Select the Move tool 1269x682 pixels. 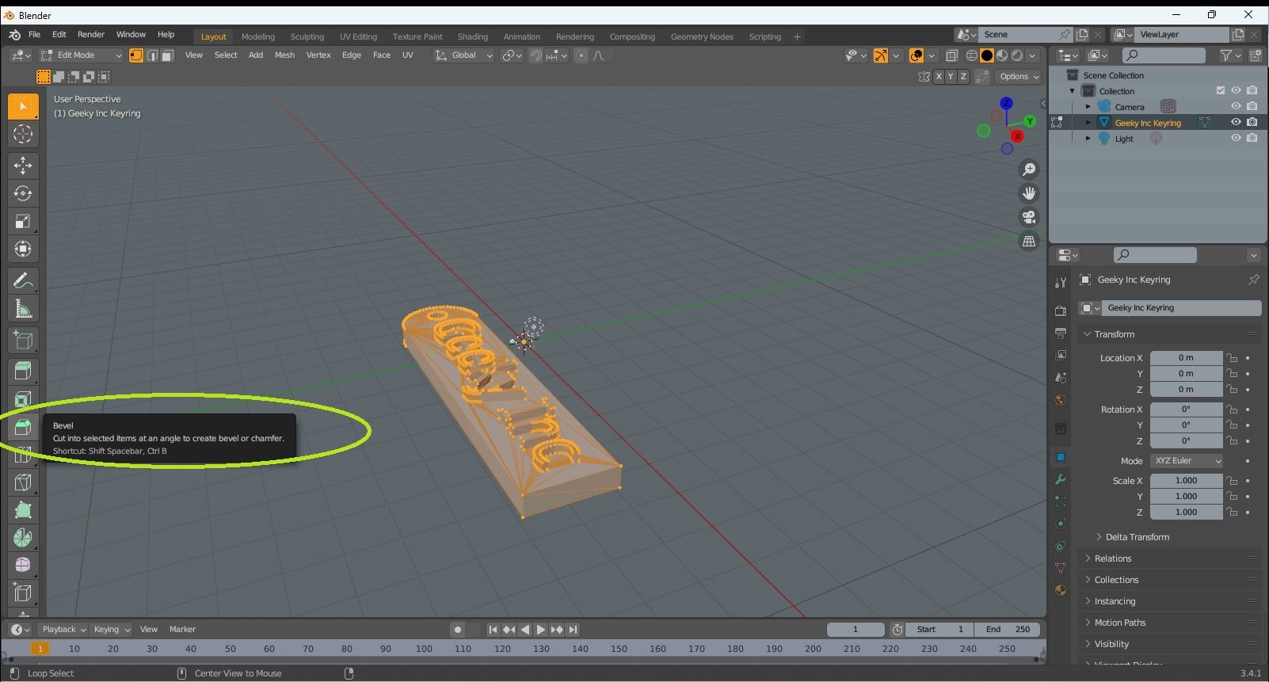(x=23, y=166)
